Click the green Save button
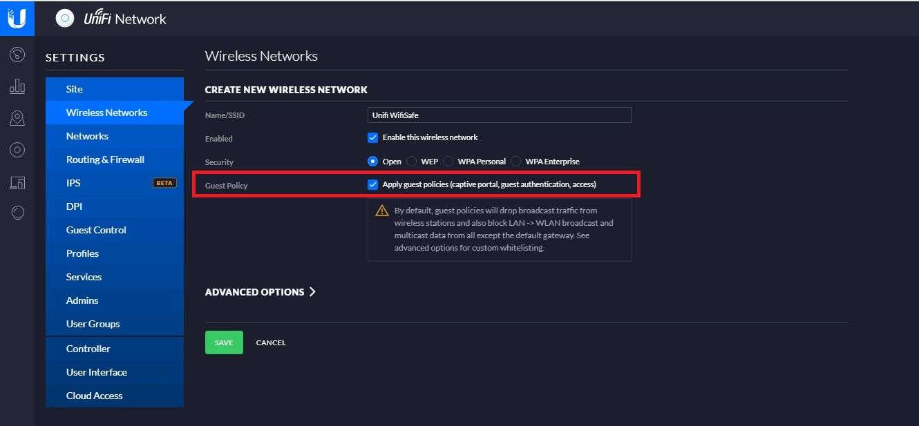 [224, 342]
